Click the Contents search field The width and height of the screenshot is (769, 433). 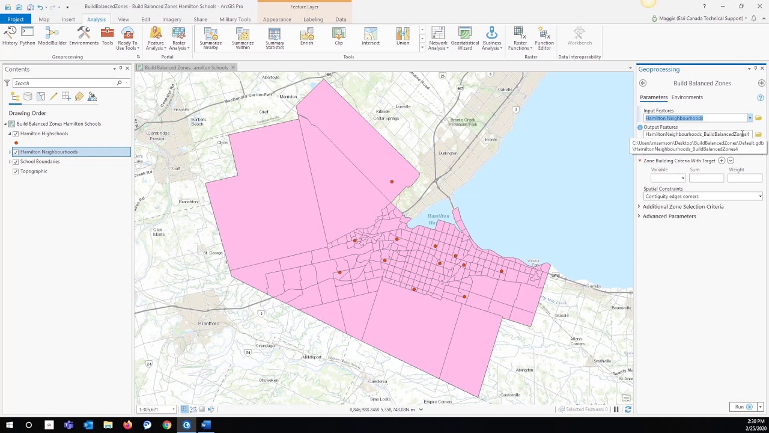click(65, 83)
